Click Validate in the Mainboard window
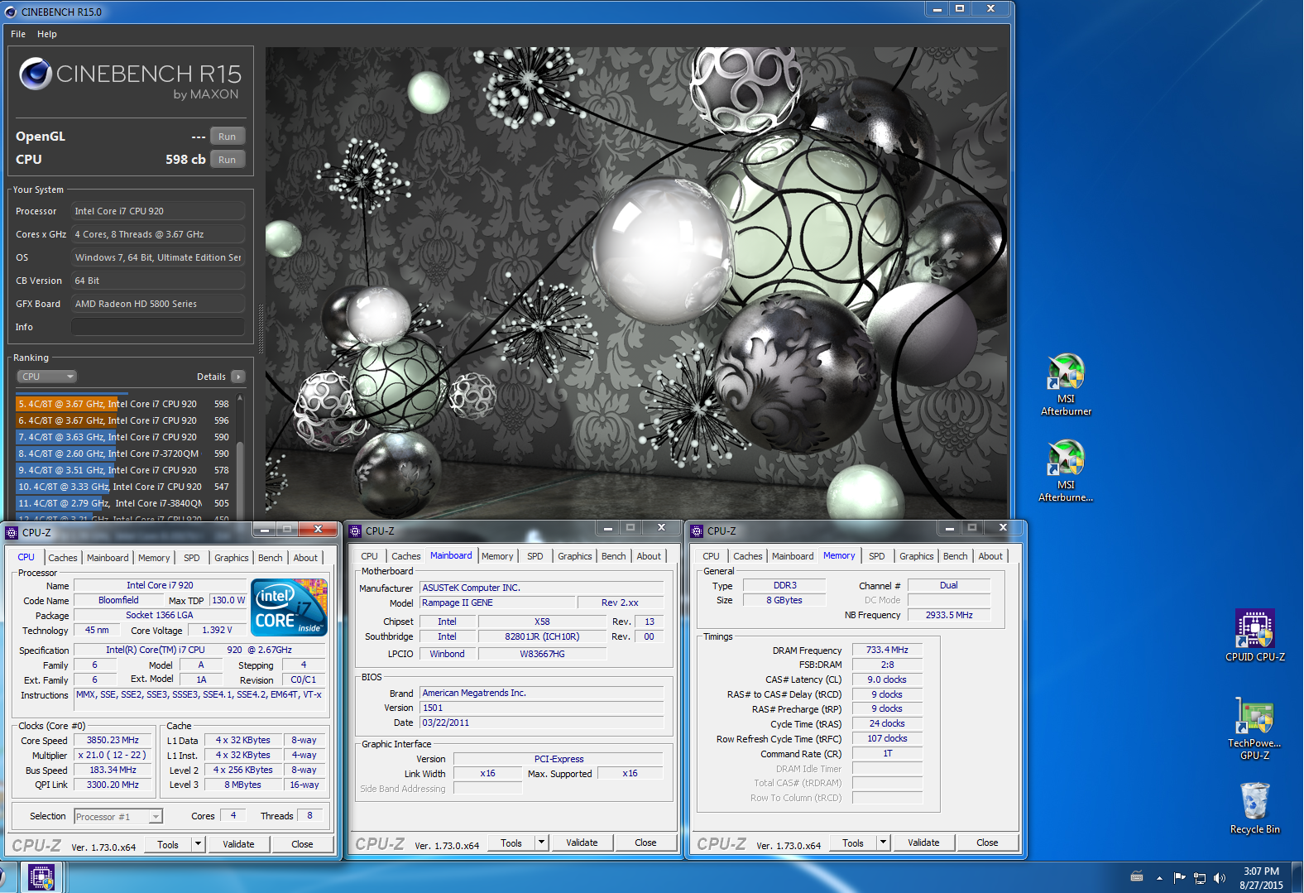The width and height of the screenshot is (1304, 893). click(x=582, y=843)
